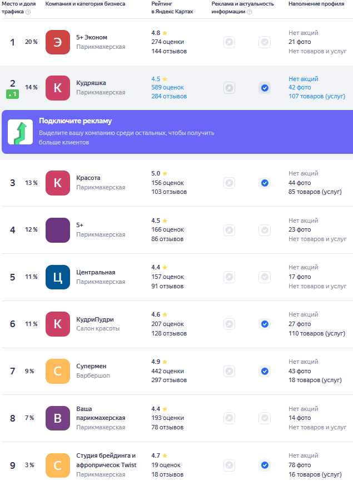Click the help icon near Реклама и актуальность информации
This screenshot has width=353, height=486.
pyautogui.click(x=249, y=12)
